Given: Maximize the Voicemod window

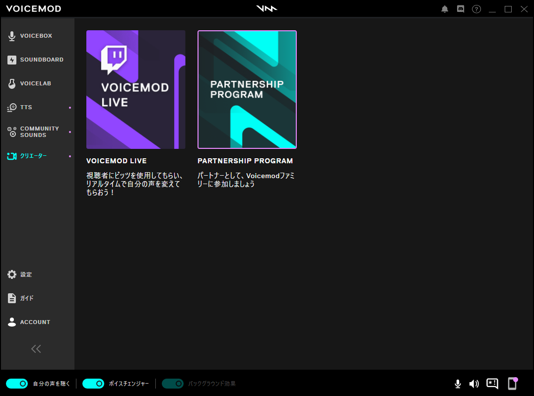Looking at the screenshot, I should point(508,9).
